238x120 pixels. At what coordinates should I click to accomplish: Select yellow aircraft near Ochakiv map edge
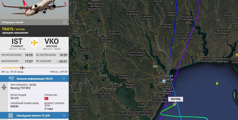click(x=237, y=55)
